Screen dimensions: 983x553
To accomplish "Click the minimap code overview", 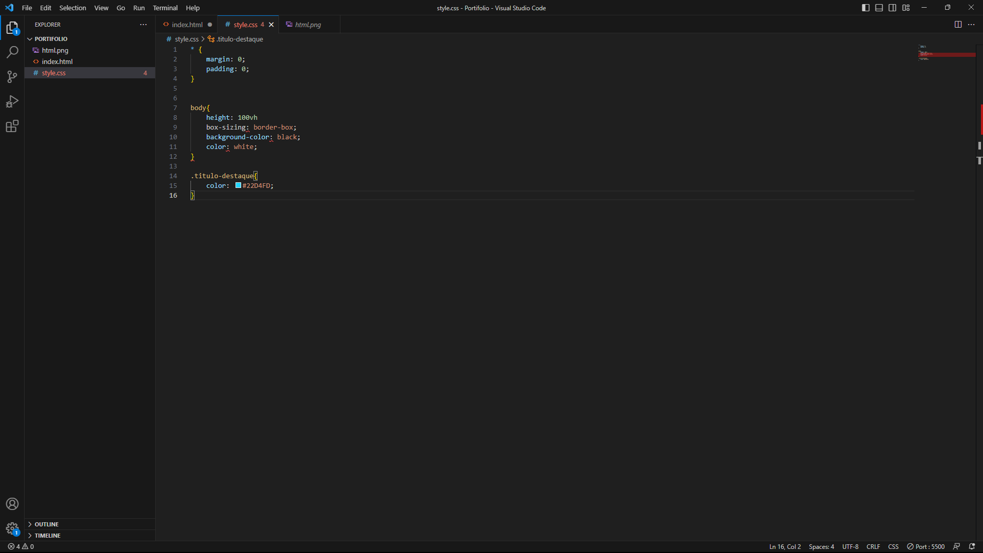I will (946, 53).
